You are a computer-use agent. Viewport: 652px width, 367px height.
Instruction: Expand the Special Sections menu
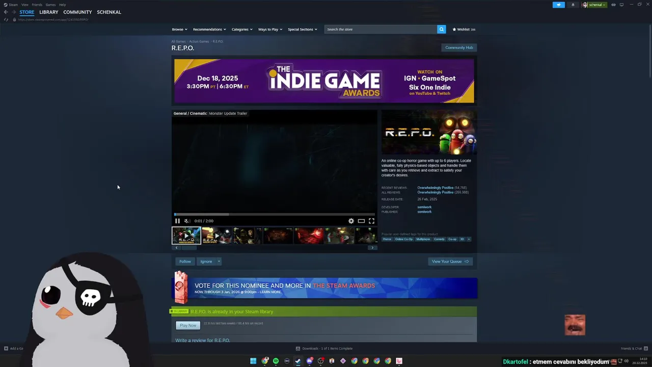303,29
